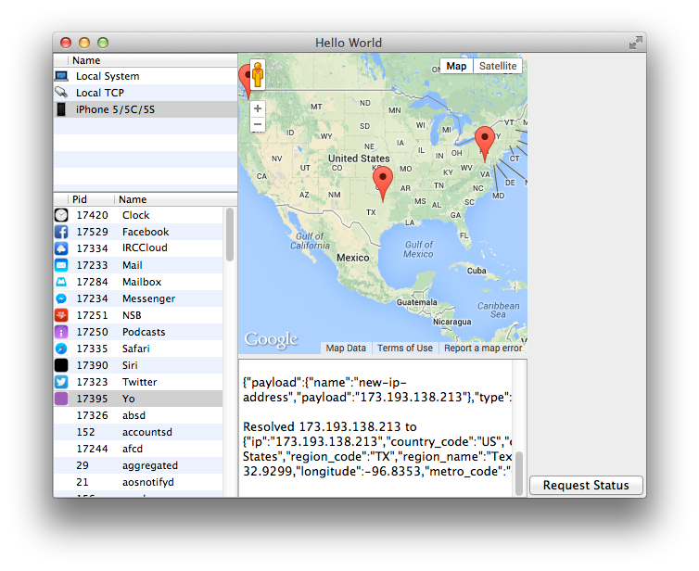Click the Mailbox app icon

[x=61, y=282]
